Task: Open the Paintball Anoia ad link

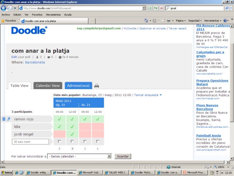Action: click(x=209, y=136)
